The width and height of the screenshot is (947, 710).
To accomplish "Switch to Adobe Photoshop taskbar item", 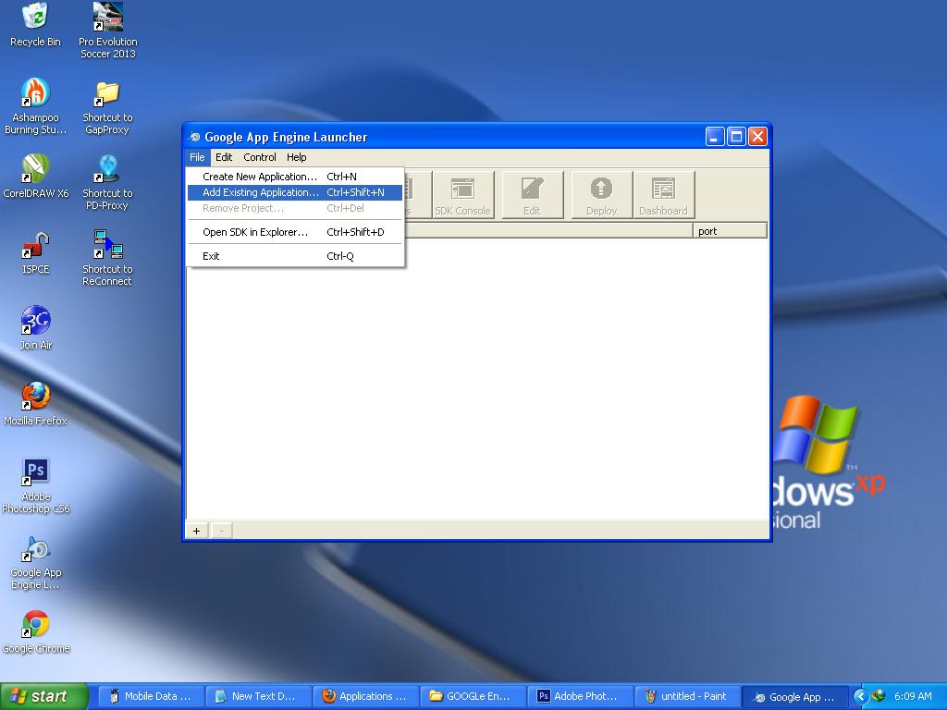I will (x=581, y=696).
